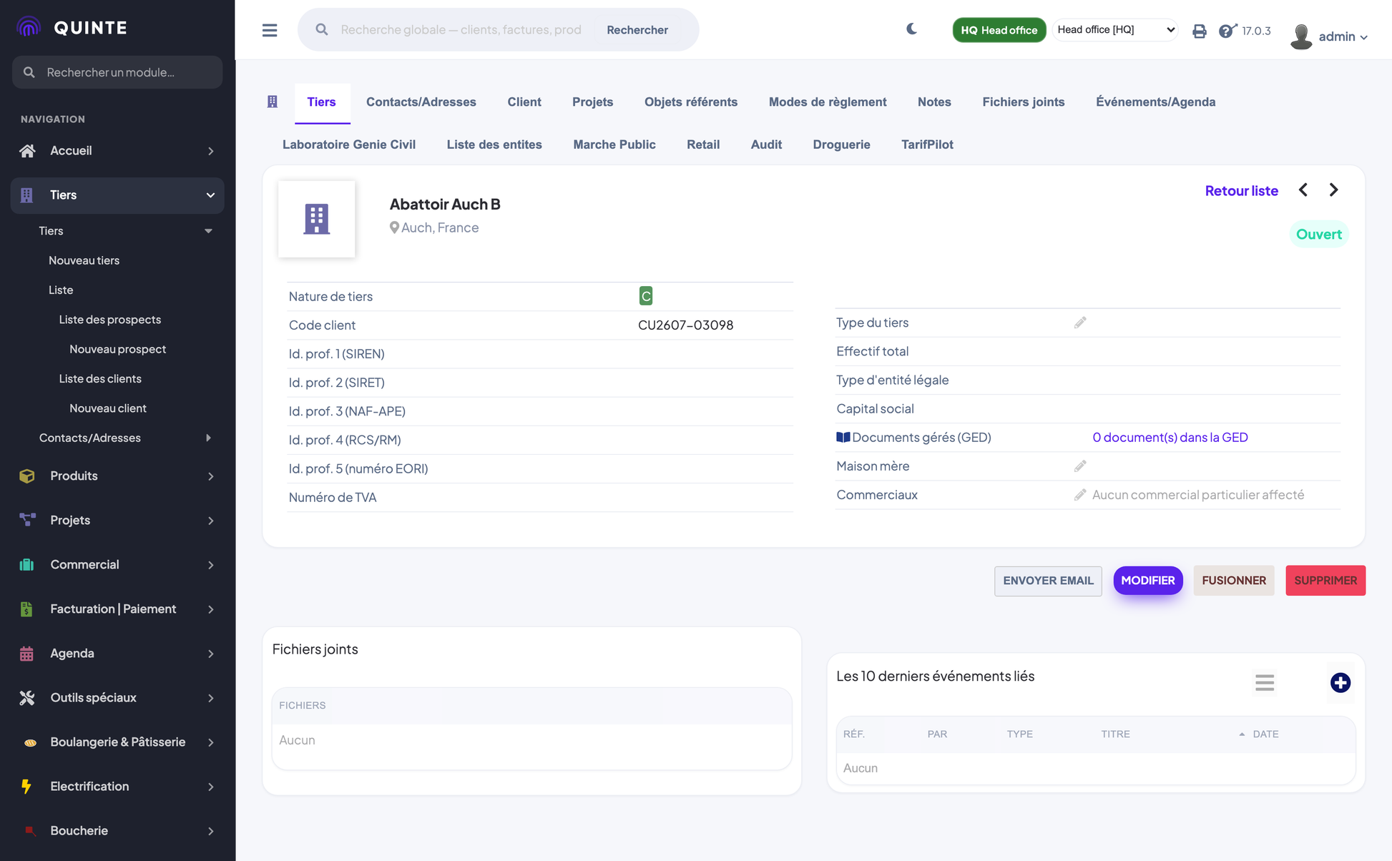This screenshot has height=861, width=1392.
Task: Click the Rechercher button
Action: click(637, 29)
